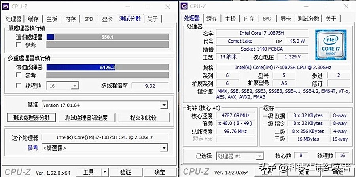356x177 pixels.
Task: Switch to 内存 tab in right window
Action: coord(249,18)
